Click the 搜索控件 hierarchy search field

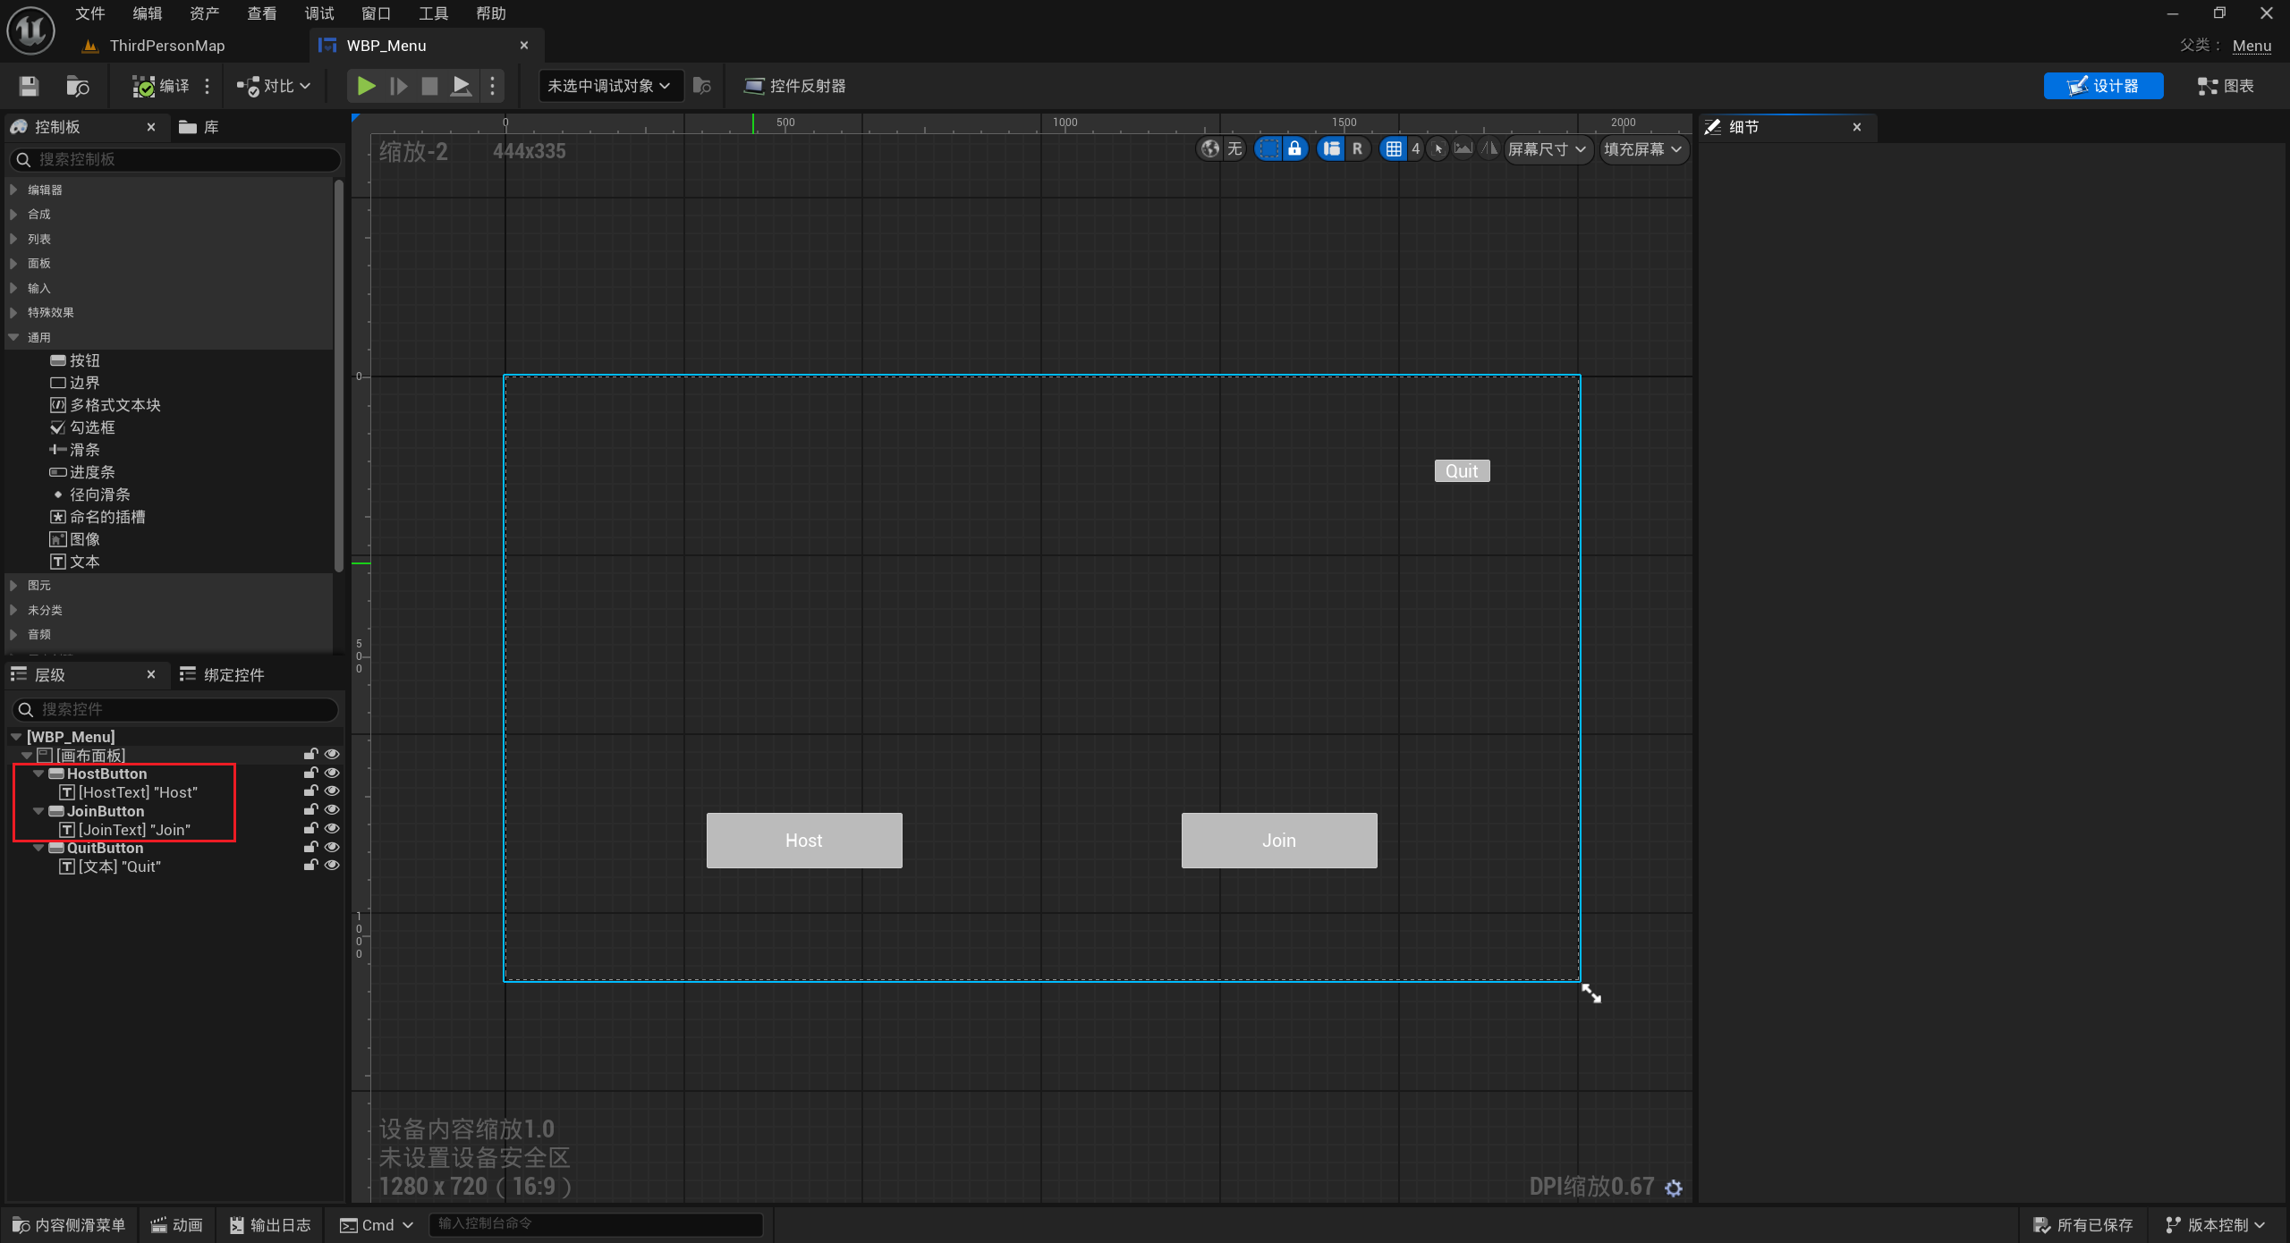175,709
